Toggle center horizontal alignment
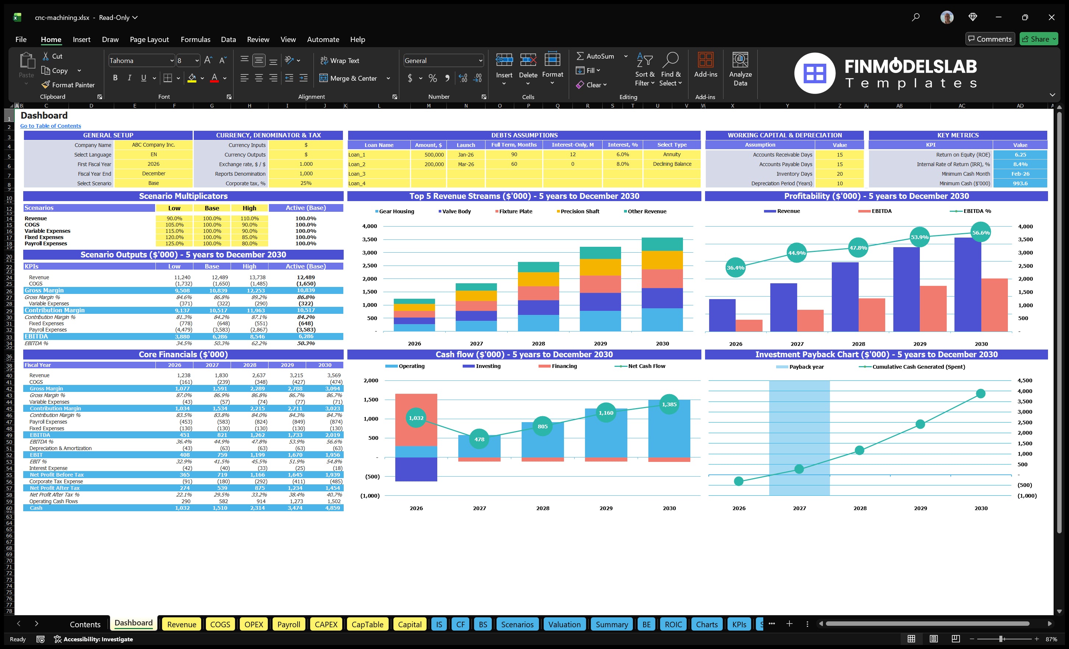The height and width of the screenshot is (649, 1069). point(259,78)
